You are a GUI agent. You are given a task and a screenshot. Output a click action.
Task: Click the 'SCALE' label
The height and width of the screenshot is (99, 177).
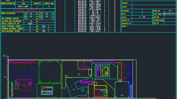[124, 17]
